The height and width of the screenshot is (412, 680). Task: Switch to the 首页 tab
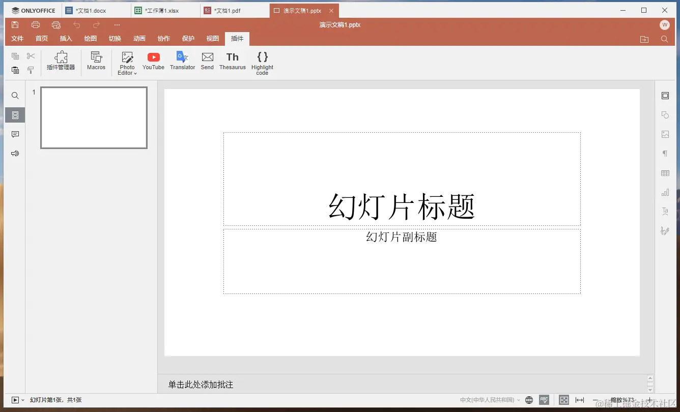coord(42,39)
